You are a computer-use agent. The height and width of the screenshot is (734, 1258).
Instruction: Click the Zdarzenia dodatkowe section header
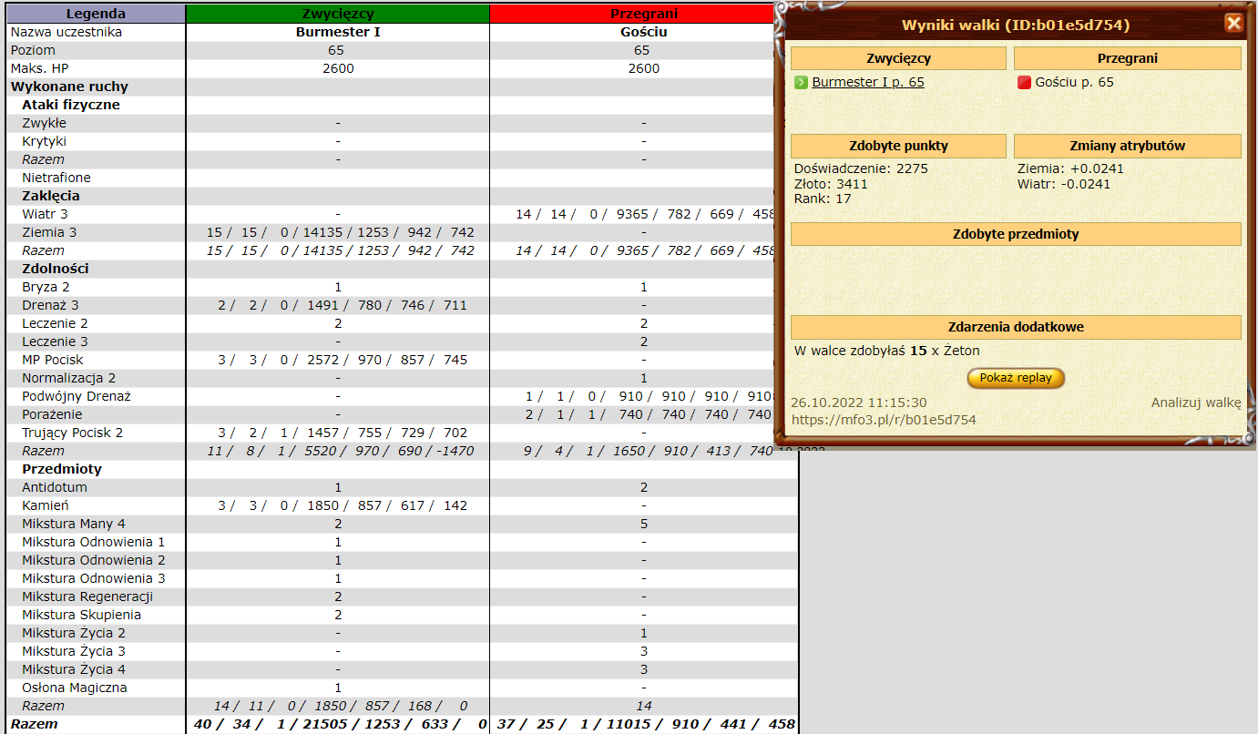1016,327
